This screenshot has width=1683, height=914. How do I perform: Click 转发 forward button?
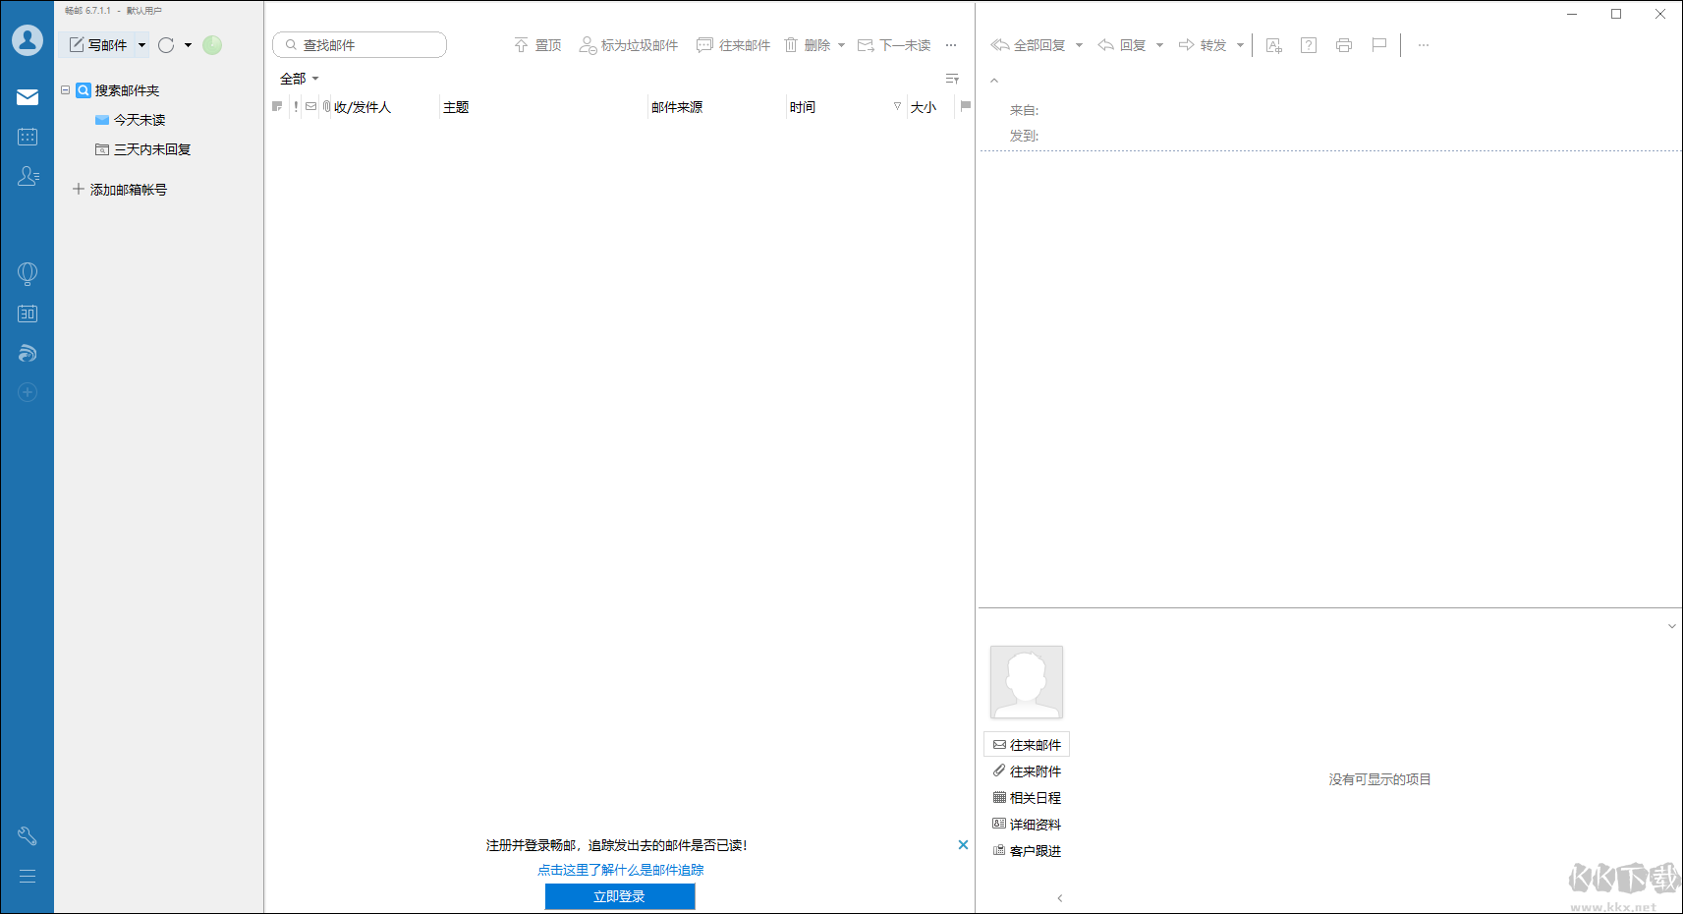[1203, 45]
